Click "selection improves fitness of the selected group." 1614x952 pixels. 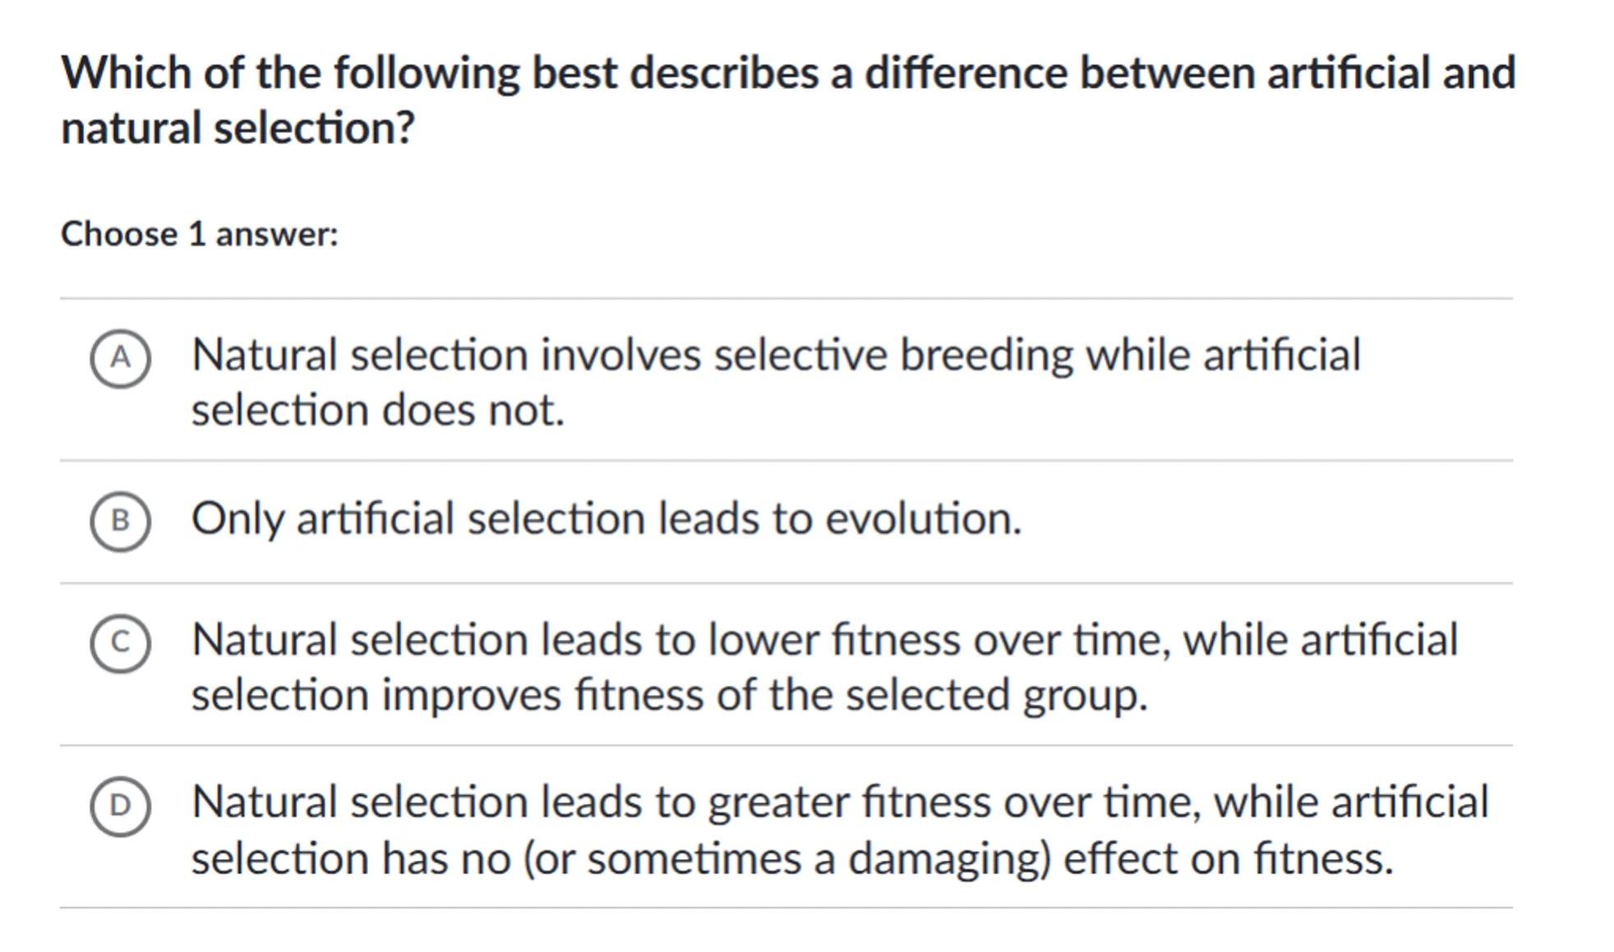[x=668, y=696]
